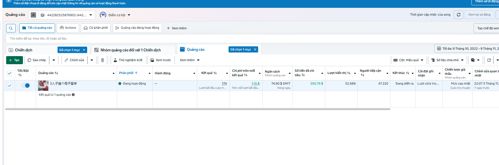
Task: Switch to Nhóm quảng cáo tab
Action: point(131,50)
